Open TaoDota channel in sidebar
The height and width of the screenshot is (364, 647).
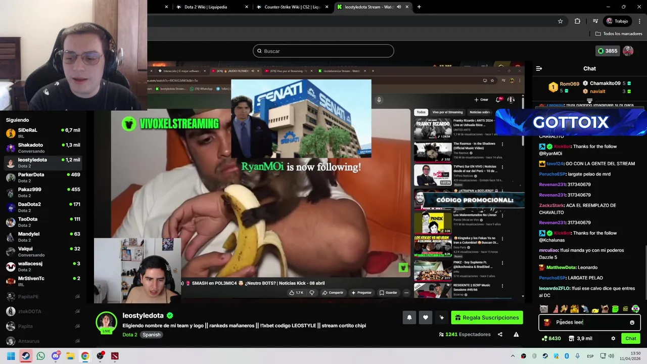43,222
